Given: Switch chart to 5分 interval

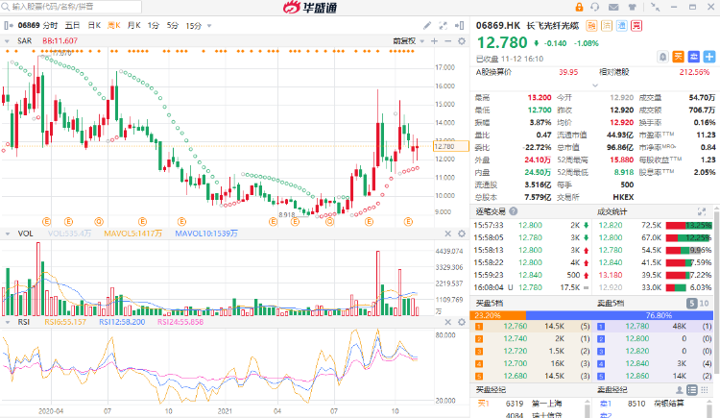Looking at the screenshot, I should [173, 26].
